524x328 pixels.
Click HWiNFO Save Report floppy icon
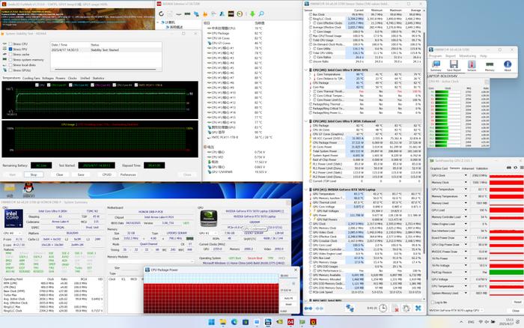coord(454,65)
